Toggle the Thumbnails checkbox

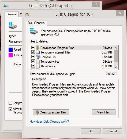coord(33,66)
